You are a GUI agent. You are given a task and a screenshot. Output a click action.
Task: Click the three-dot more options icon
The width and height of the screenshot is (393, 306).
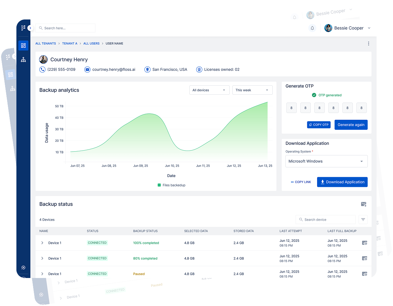368,43
